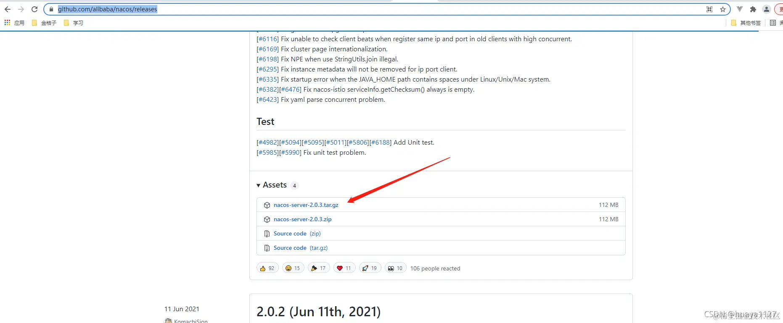783x323 pixels.
Task: Click the 11 Jun 2021 date text
Action: (182, 309)
